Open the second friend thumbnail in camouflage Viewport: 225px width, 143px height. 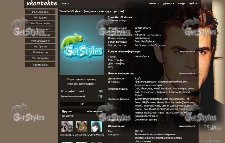(x=82, y=126)
